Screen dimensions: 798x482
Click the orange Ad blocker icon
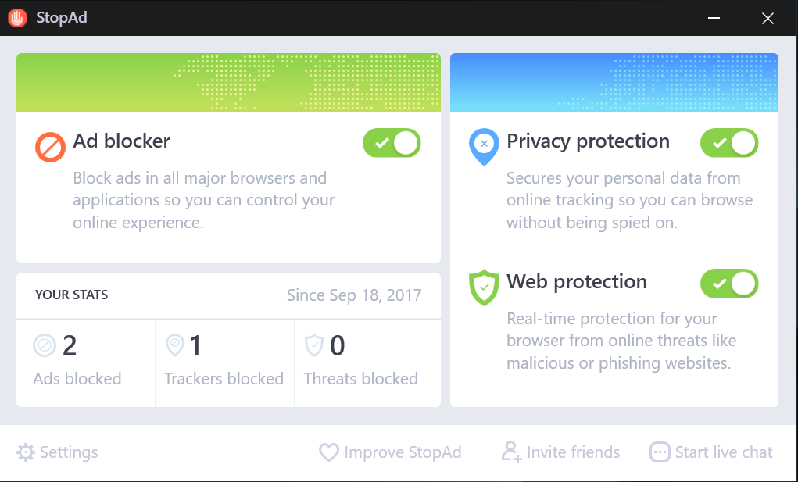click(x=50, y=147)
